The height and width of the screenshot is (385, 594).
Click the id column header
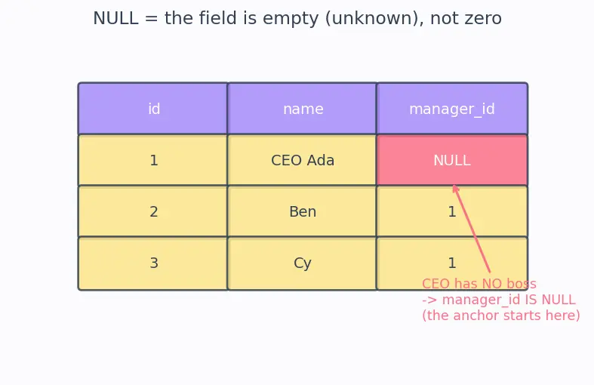click(153, 109)
